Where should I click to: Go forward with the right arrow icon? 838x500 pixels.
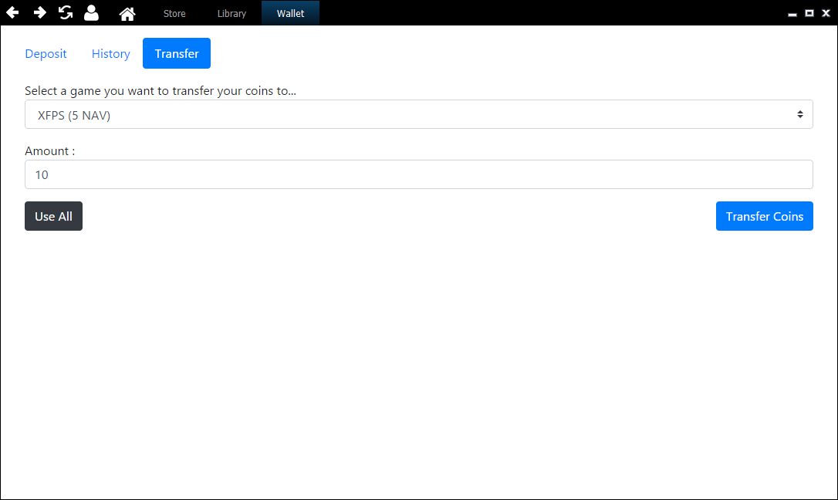39,12
